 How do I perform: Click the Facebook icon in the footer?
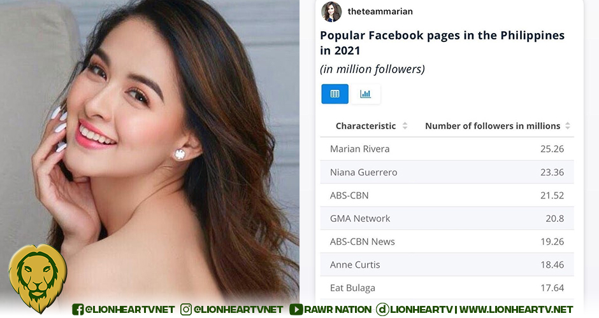tap(78, 309)
